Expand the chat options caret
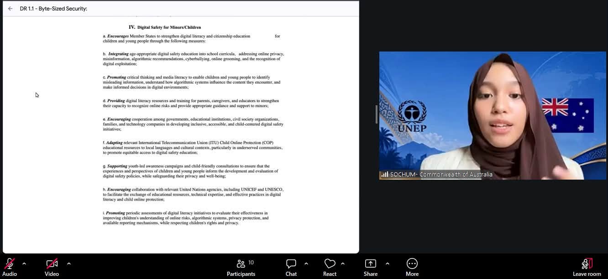Screen dimensions: 608x279 coord(306,263)
